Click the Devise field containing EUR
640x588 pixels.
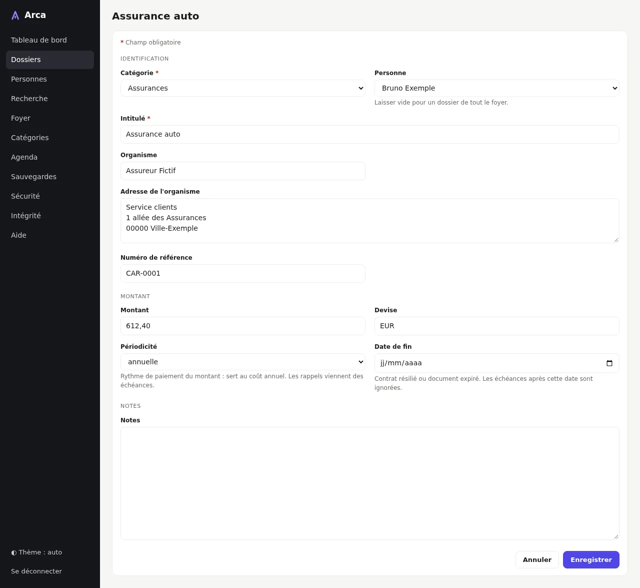point(497,326)
